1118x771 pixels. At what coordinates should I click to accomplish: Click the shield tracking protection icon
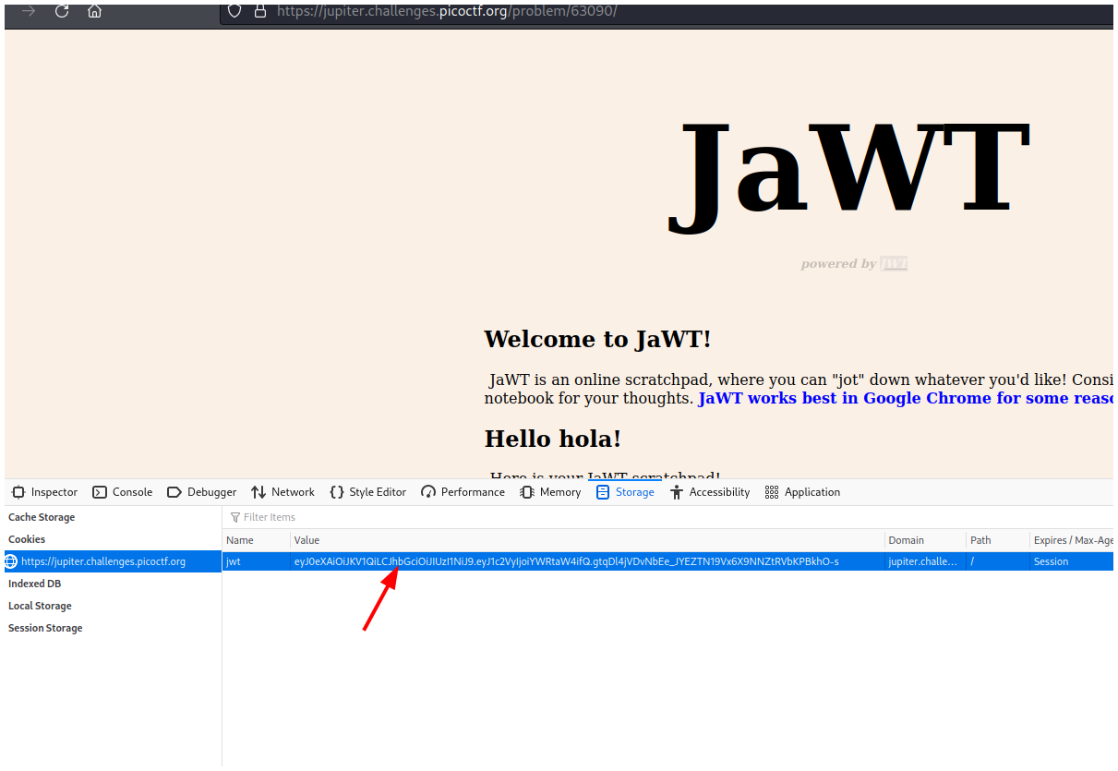click(x=234, y=11)
